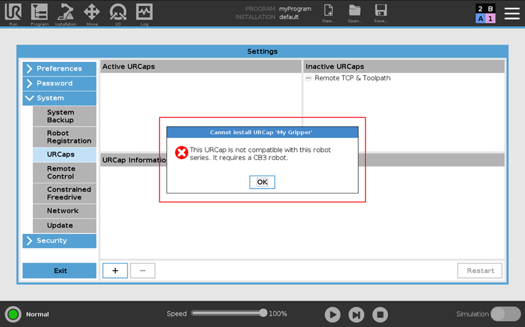Collapse the System section
Screen dimensions: 525x327
pyautogui.click(x=59, y=98)
